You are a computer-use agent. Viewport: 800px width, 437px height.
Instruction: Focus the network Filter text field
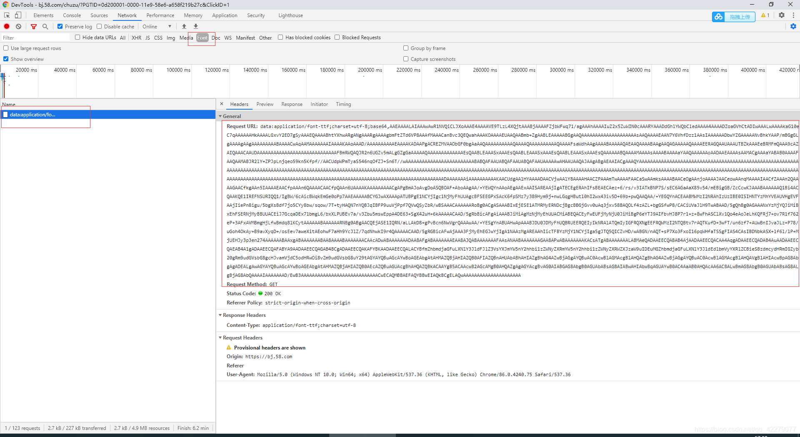point(36,38)
